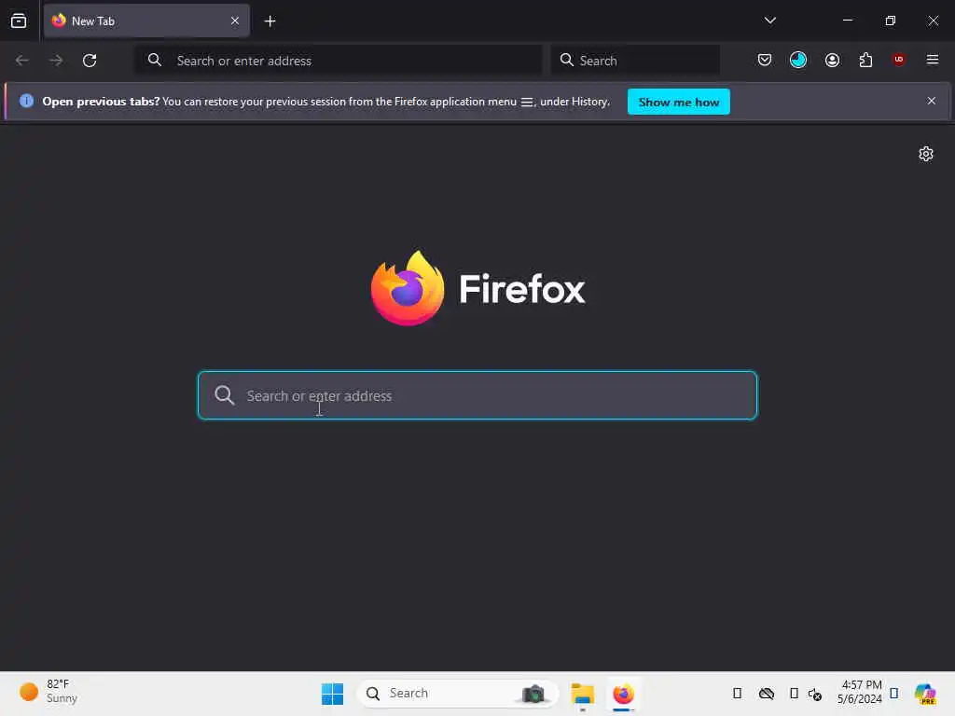Image resolution: width=955 pixels, height=716 pixels.
Task: Open the Windows Start menu
Action: click(333, 694)
